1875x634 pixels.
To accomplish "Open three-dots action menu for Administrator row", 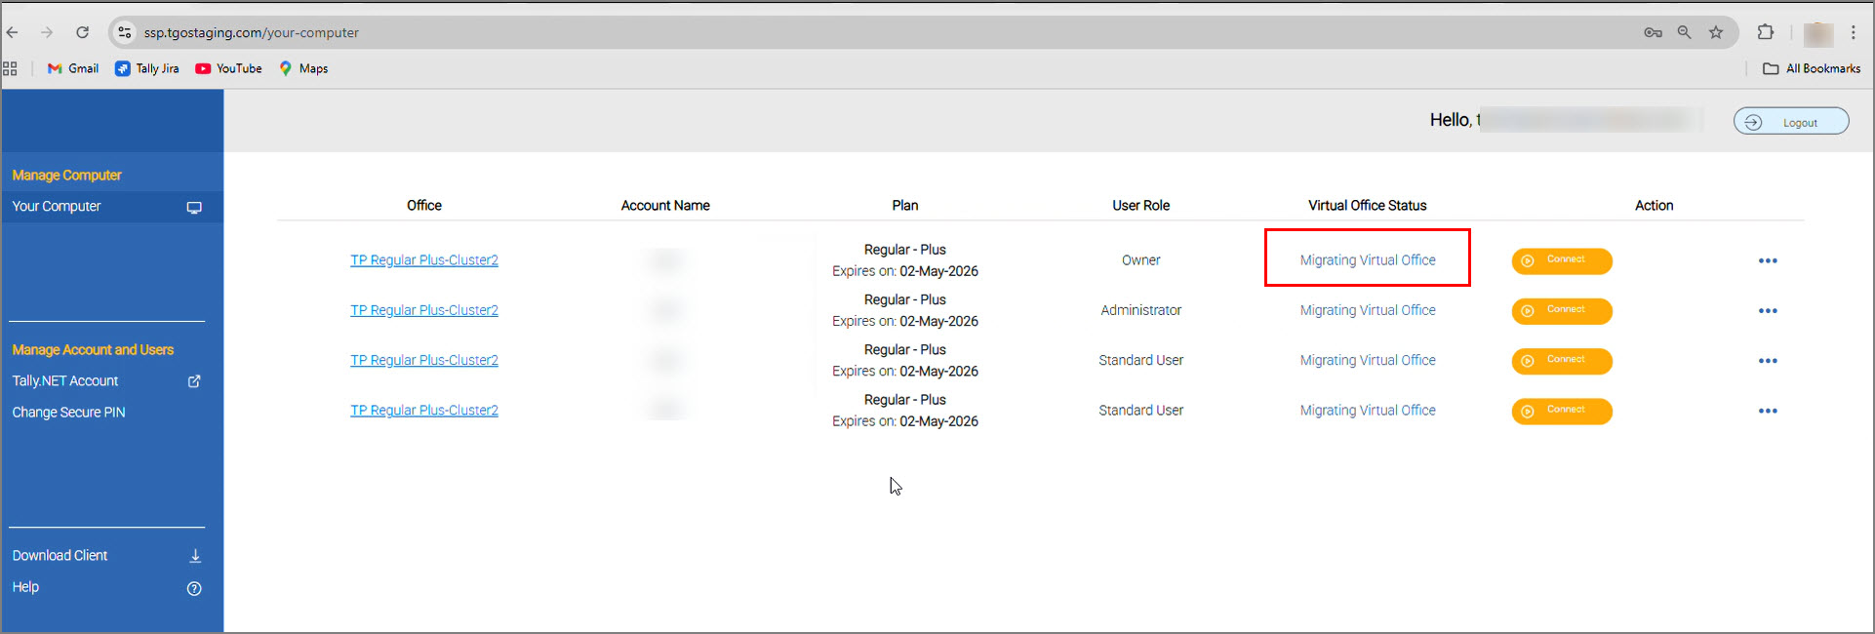I will click(1768, 311).
